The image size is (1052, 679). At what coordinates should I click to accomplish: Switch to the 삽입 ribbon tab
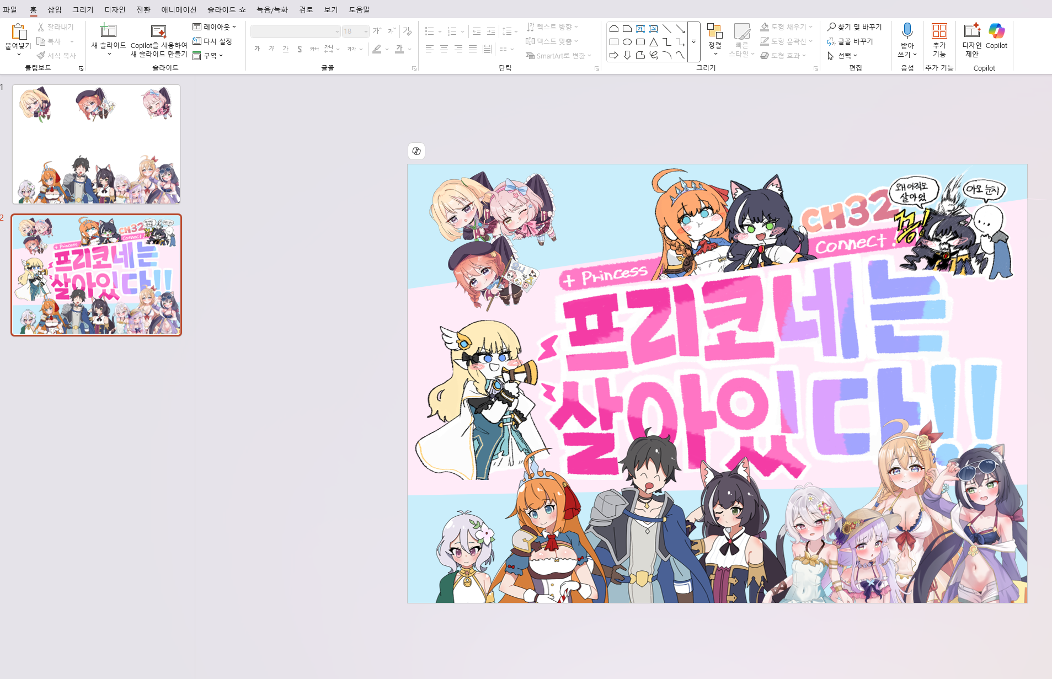[x=55, y=9]
